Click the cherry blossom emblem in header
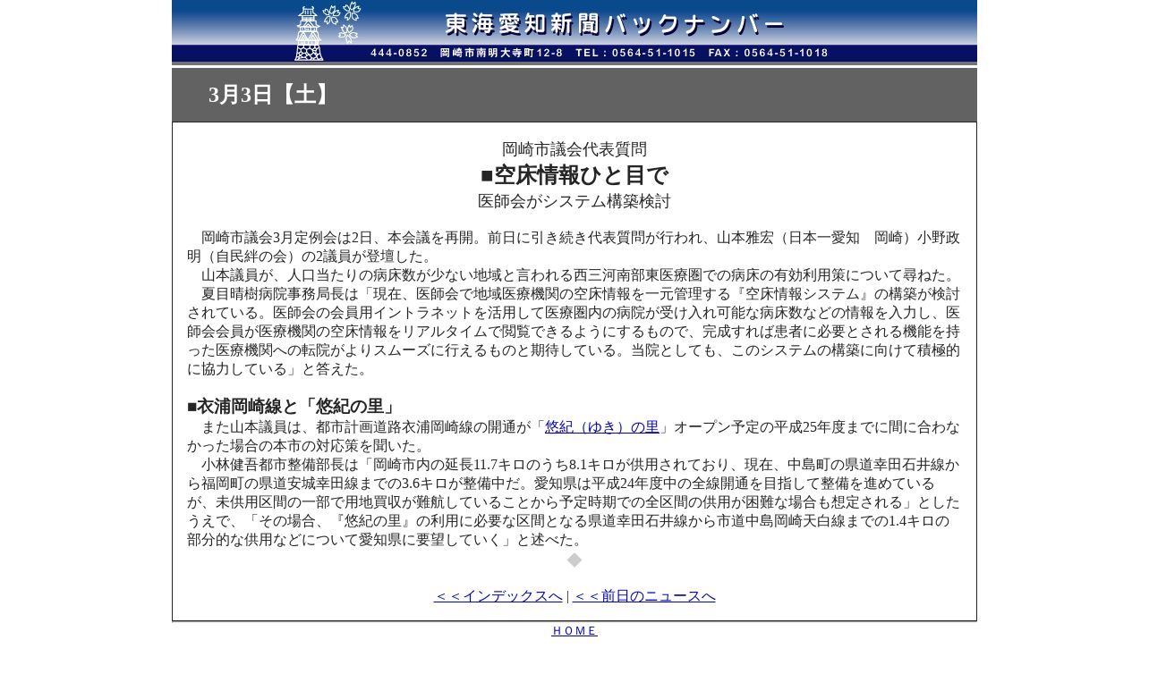The width and height of the screenshot is (1149, 682). (343, 21)
